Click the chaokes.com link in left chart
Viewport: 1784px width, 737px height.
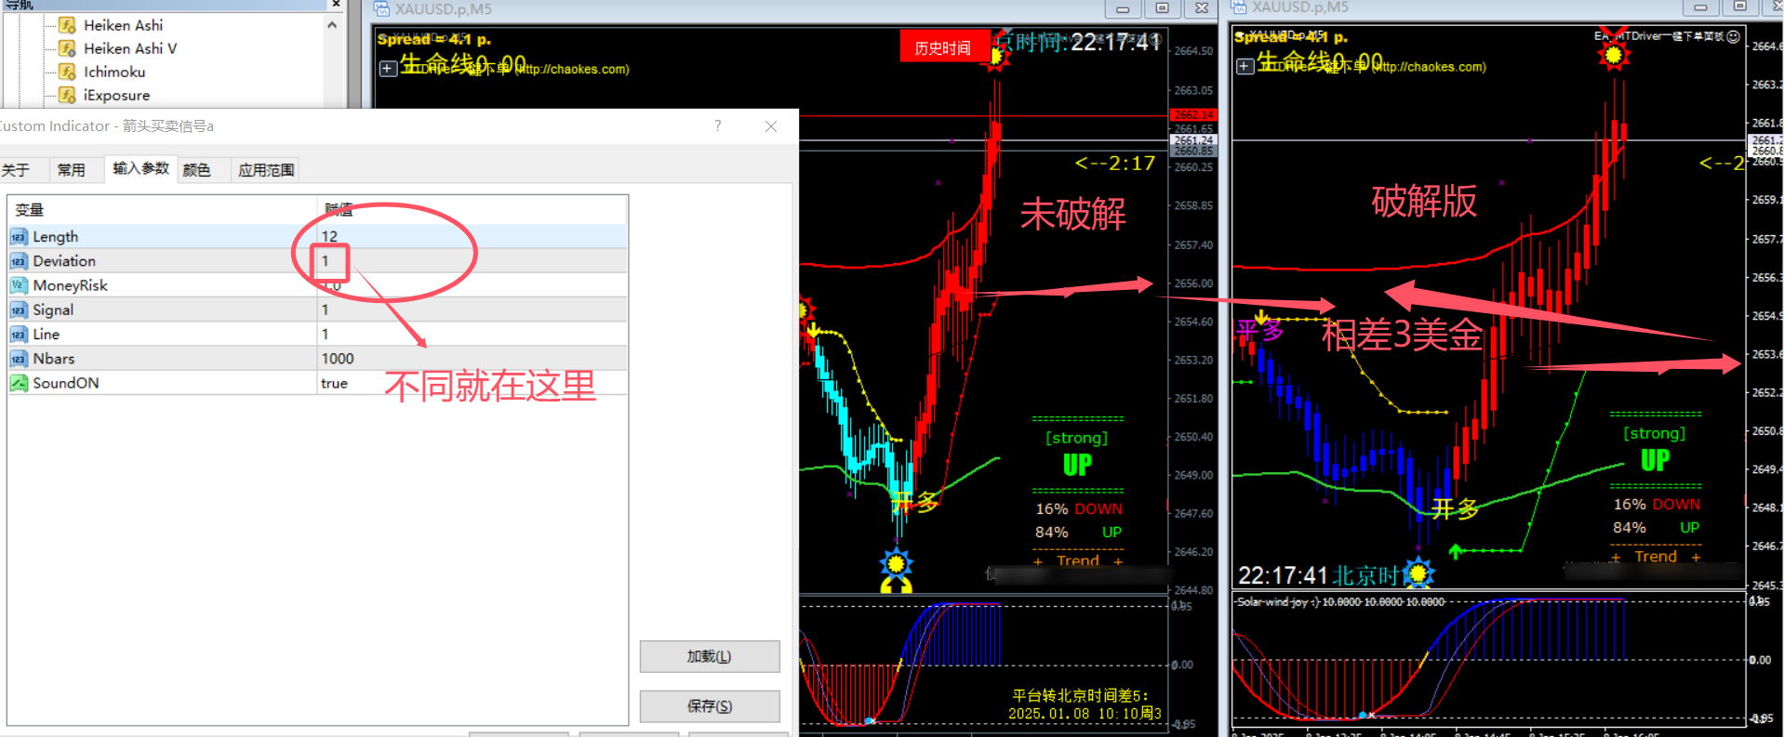[x=575, y=69]
